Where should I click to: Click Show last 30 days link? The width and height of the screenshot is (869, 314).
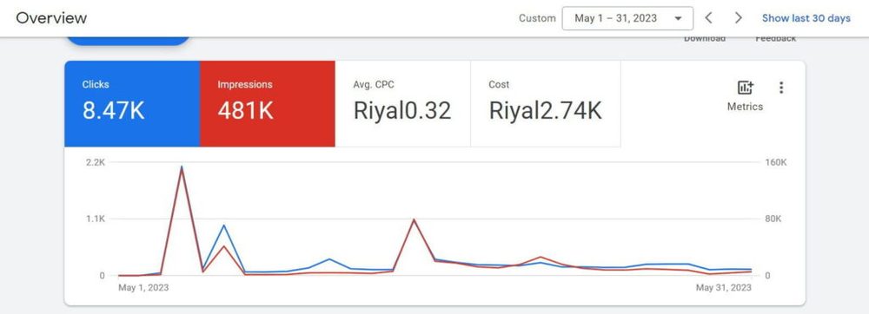coord(806,18)
